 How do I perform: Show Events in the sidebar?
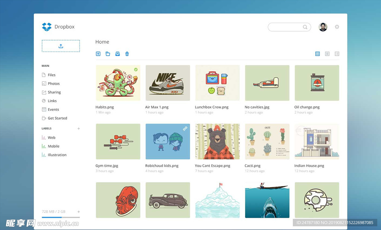[50, 110]
